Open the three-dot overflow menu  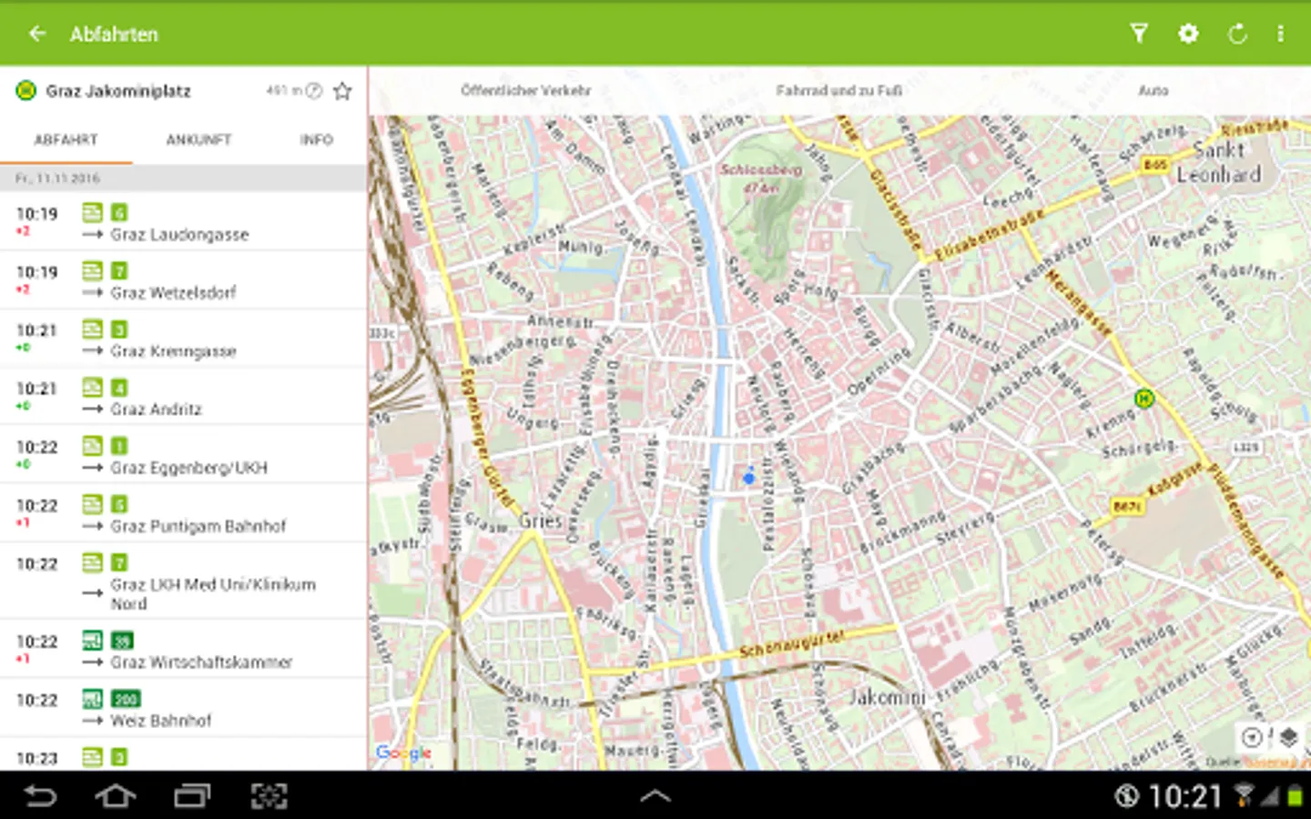coord(1280,34)
